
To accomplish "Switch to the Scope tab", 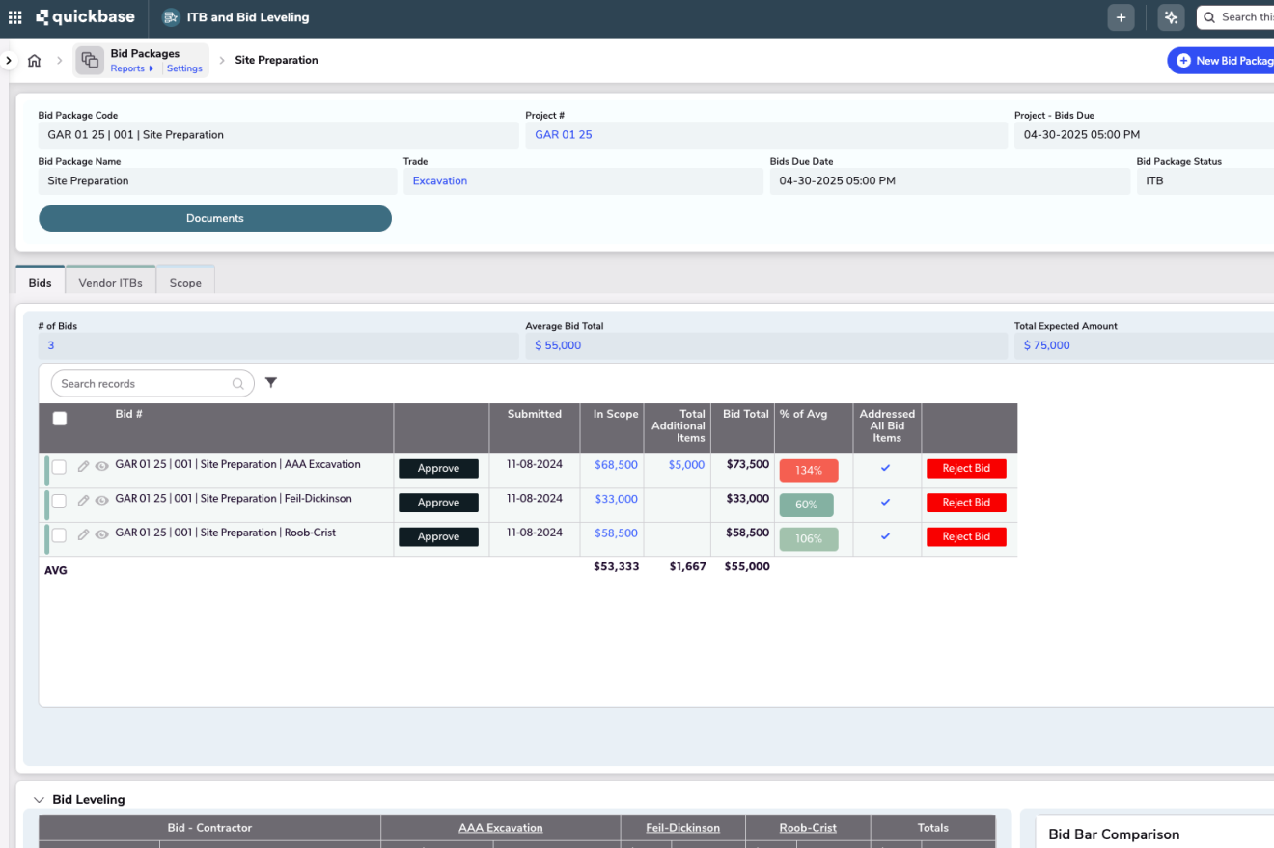I will (x=185, y=283).
